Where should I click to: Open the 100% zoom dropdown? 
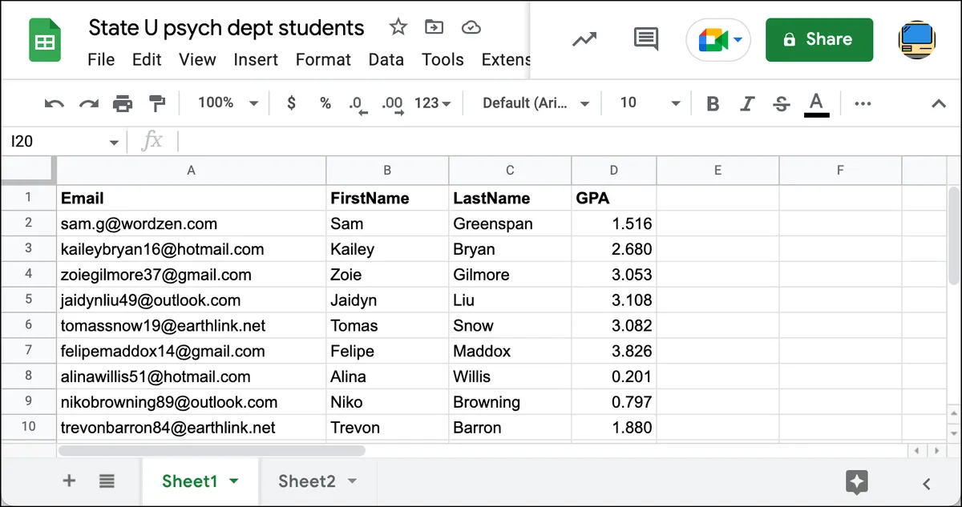click(228, 103)
